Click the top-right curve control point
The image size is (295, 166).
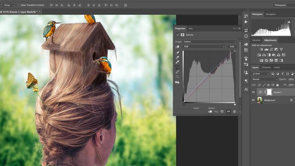pos(234,51)
